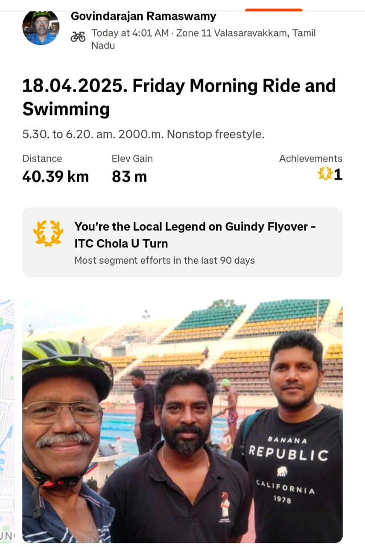
Task: Open the Friday Morning Ride and Swimming title
Action: pos(179,97)
